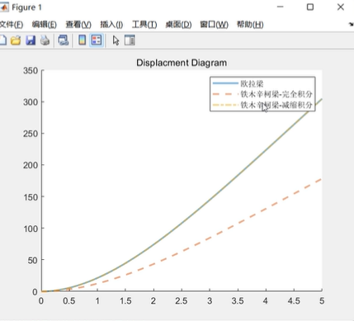
Task: Expand the 查看(V) menu
Action: [x=78, y=25]
